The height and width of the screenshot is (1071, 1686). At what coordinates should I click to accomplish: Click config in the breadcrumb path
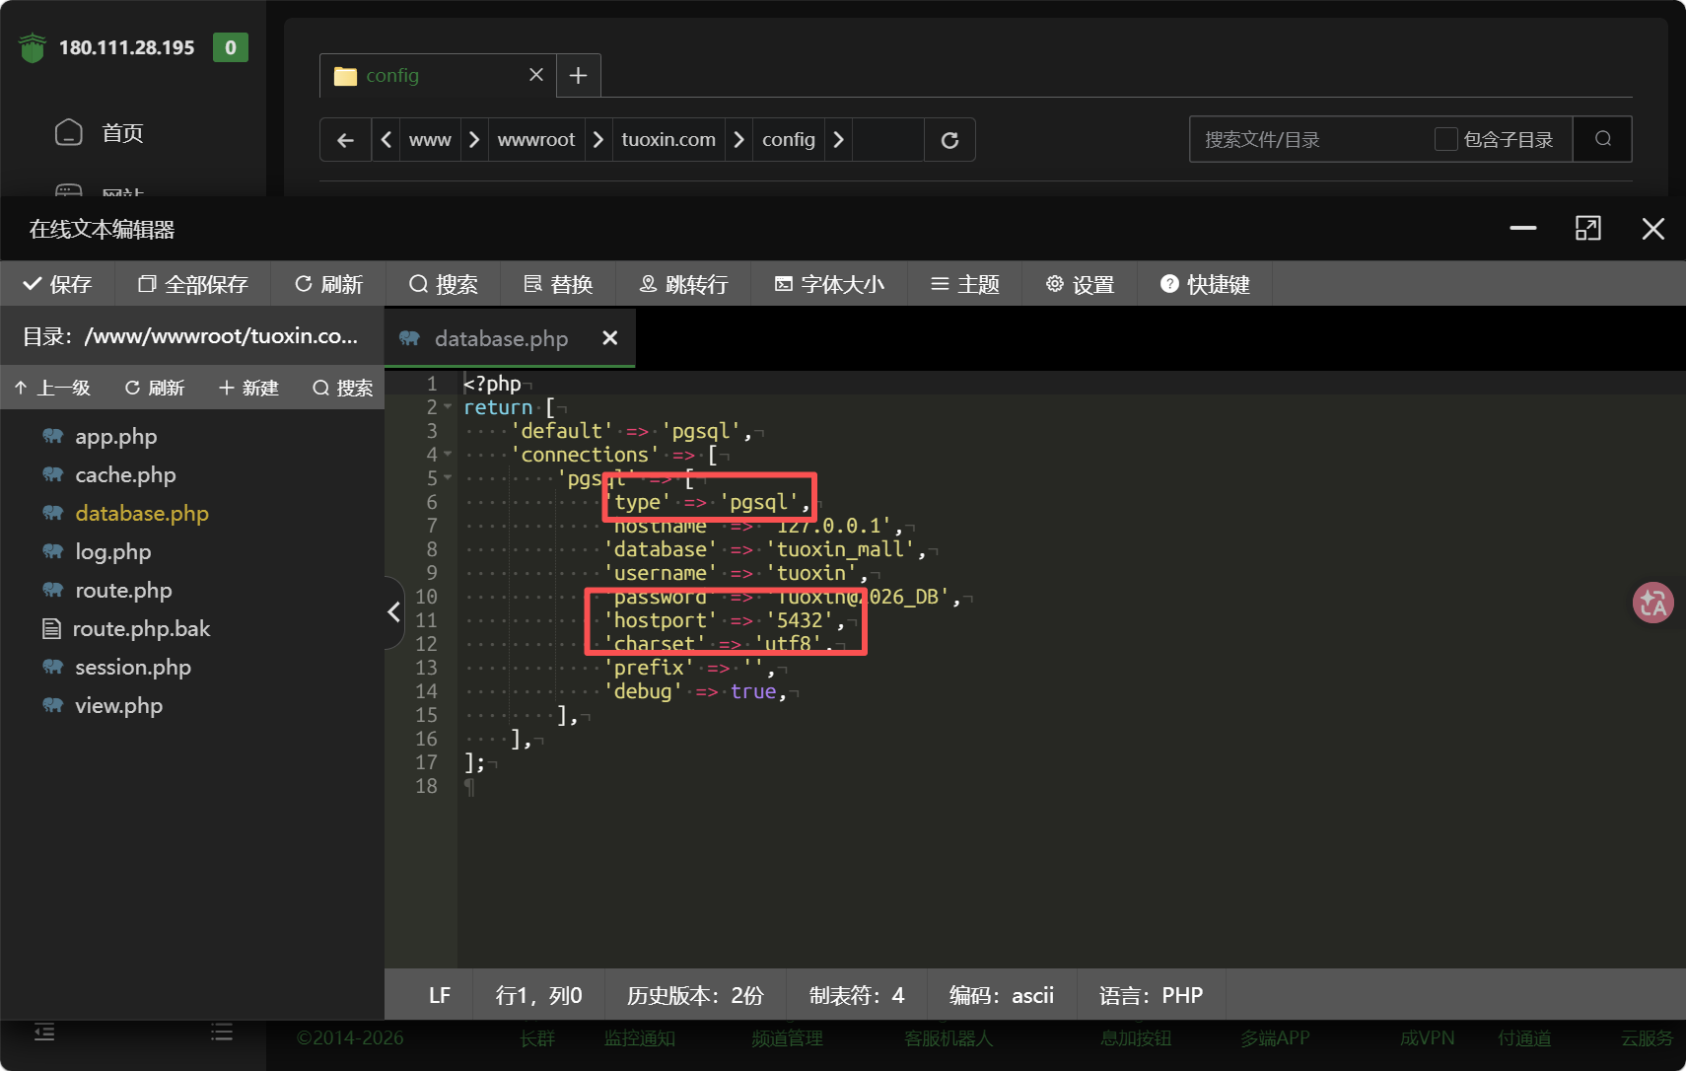pyautogui.click(x=789, y=140)
